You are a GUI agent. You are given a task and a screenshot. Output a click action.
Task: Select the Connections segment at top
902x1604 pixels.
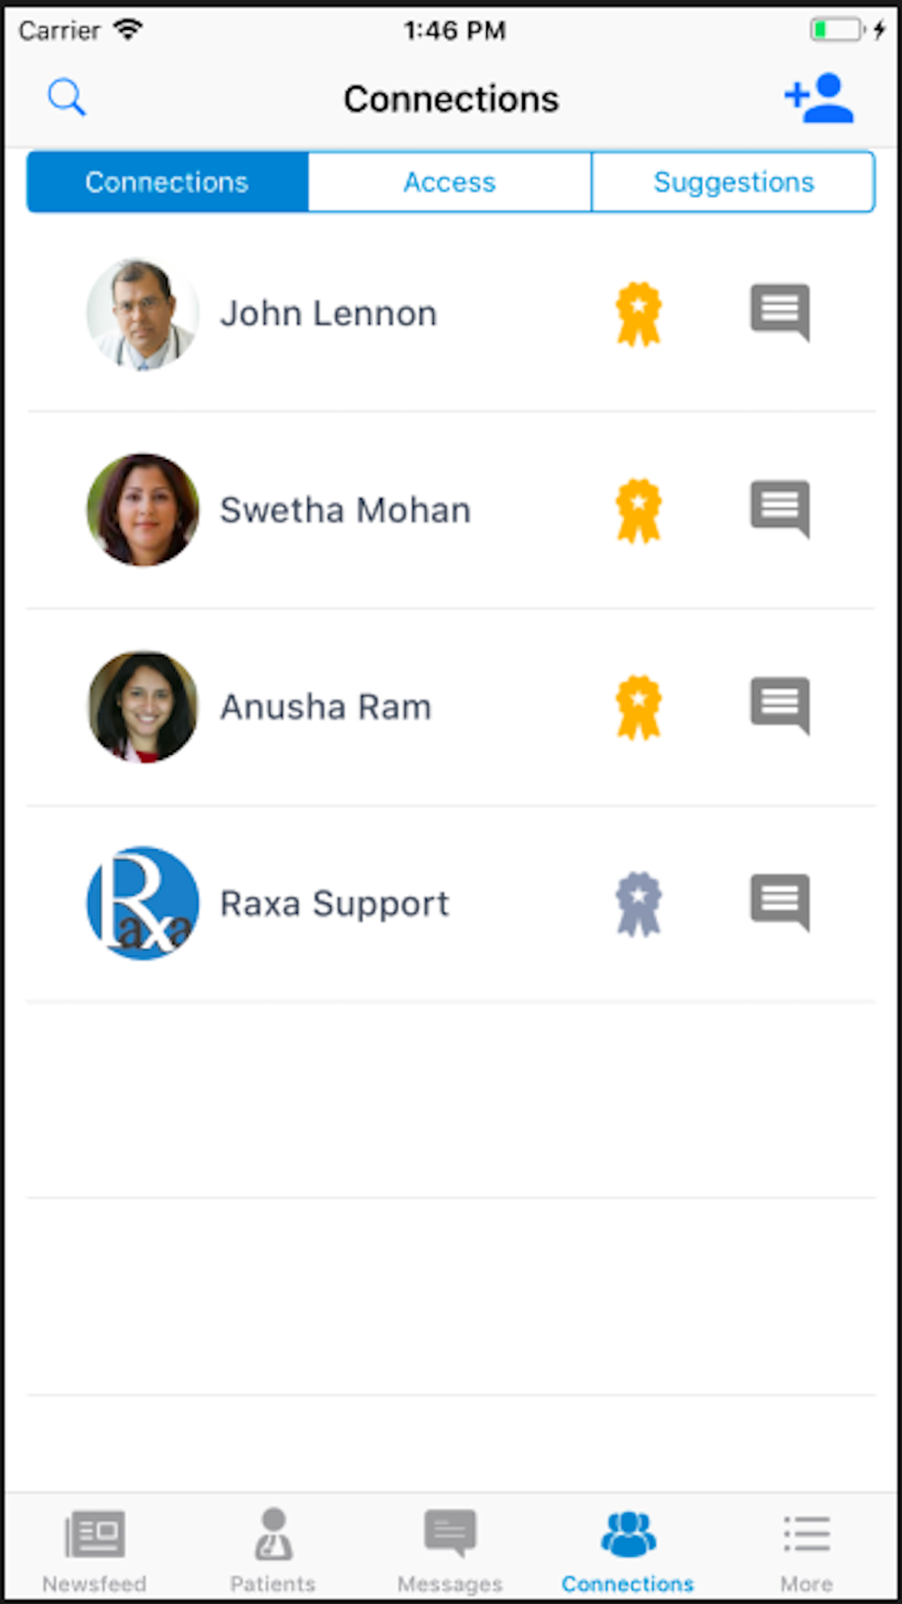(167, 182)
